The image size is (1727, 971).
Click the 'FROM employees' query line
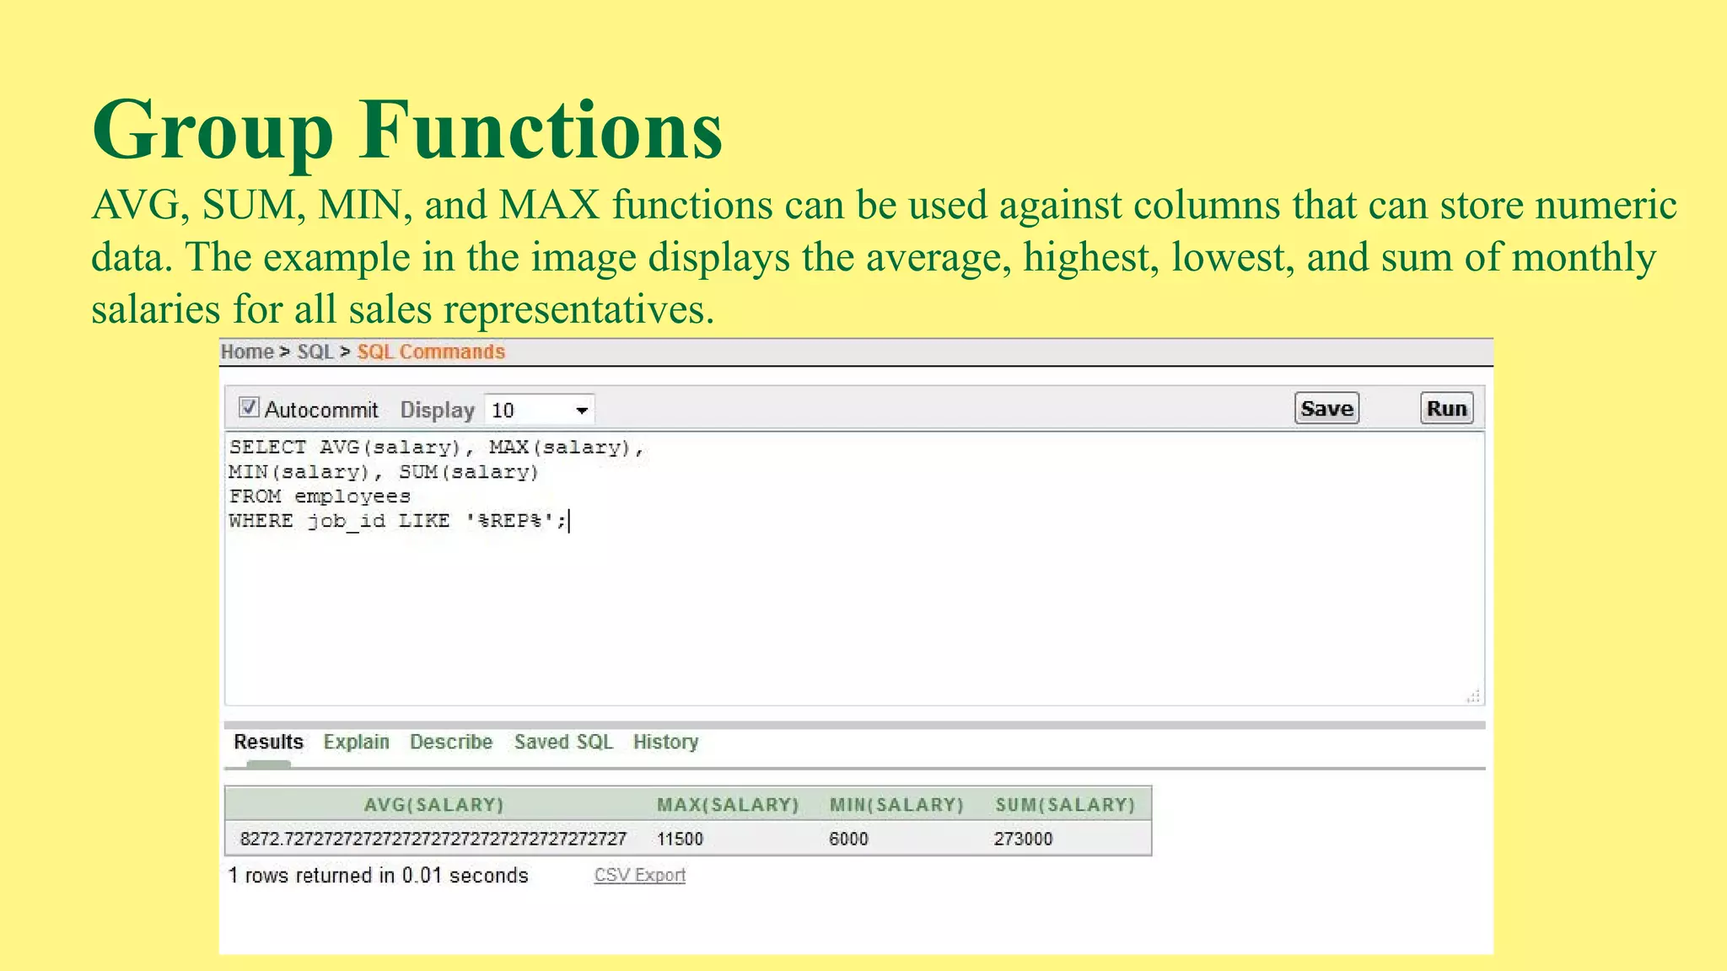[320, 496]
